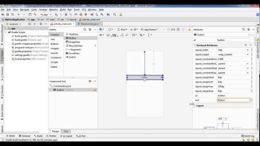Click the Save All toolbar icon
Image resolution: width=260 pixels, height=146 pixels.
pyautogui.click(x=8, y=15)
